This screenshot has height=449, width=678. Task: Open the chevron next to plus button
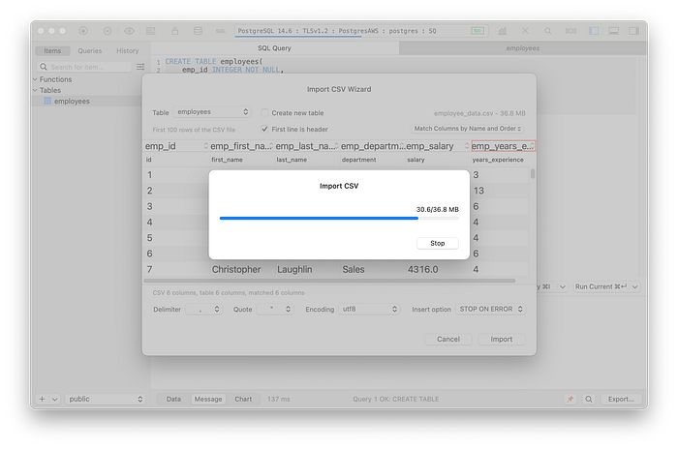pyautogui.click(x=54, y=399)
